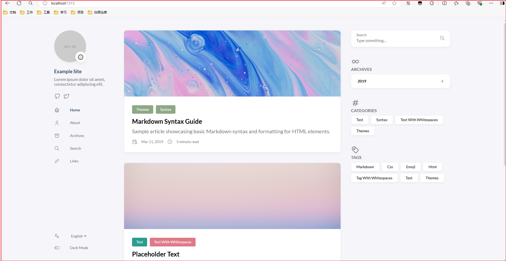506x261 pixels.
Task: Click the search magnifier icon in search box
Action: (442, 38)
